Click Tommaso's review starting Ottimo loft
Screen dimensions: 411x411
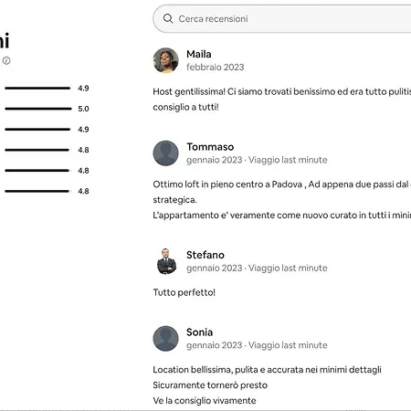pos(282,200)
